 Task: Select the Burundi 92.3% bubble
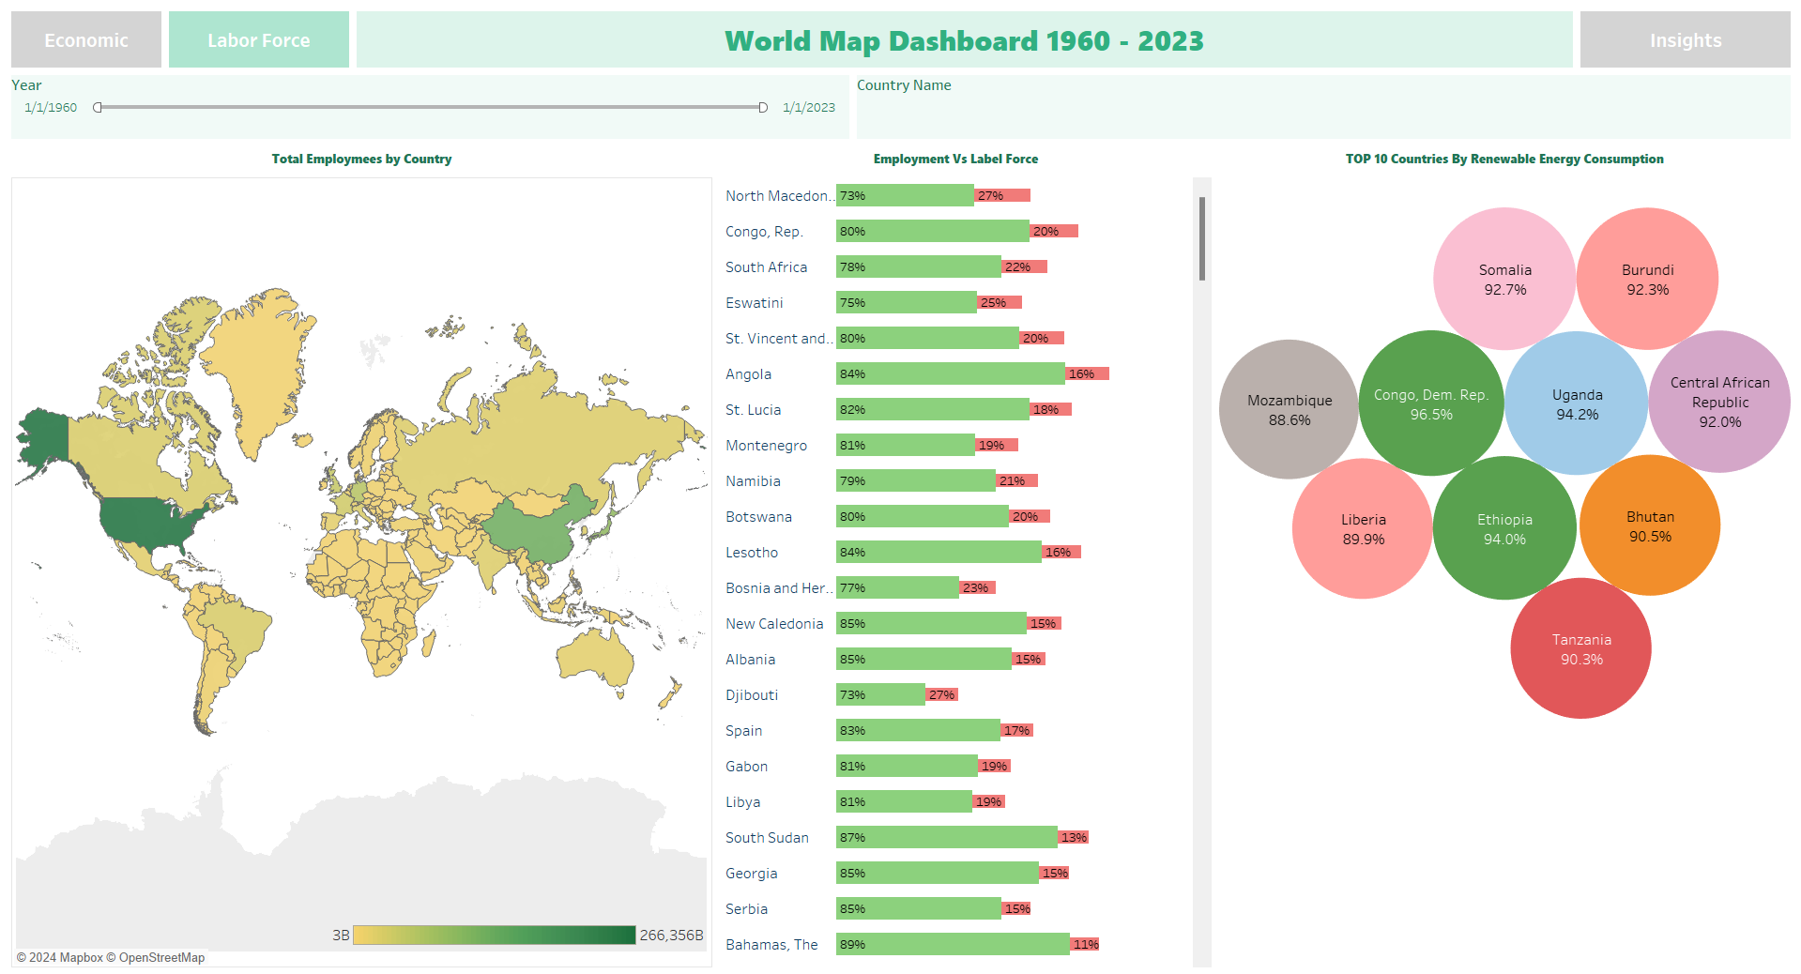[1647, 279]
